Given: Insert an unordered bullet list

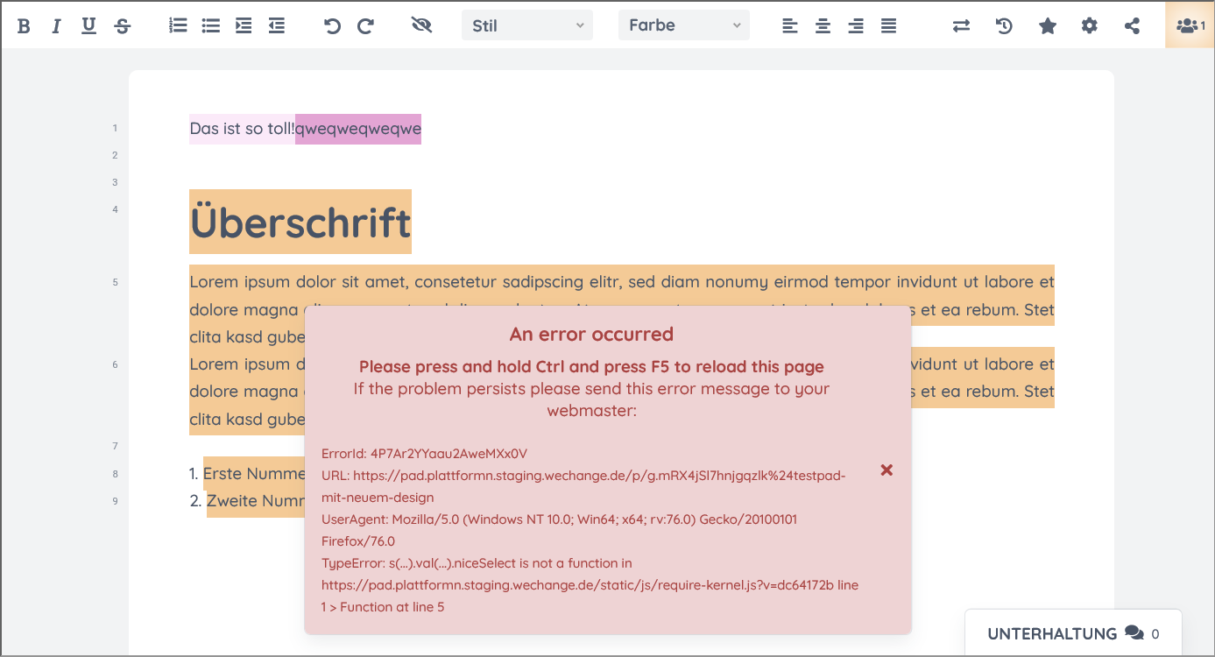Looking at the screenshot, I should point(210,26).
